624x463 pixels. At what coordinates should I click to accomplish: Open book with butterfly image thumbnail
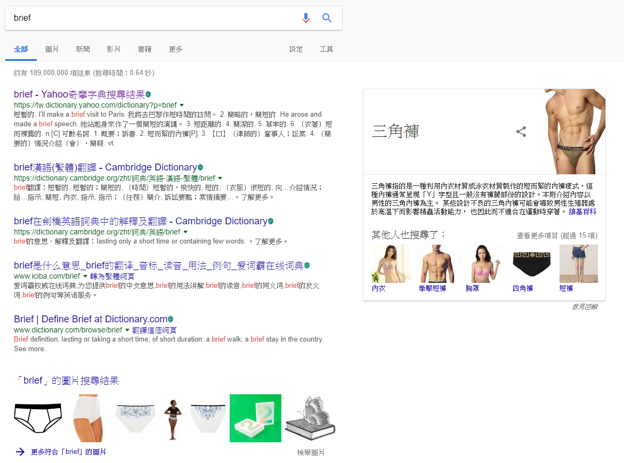pyautogui.click(x=311, y=418)
